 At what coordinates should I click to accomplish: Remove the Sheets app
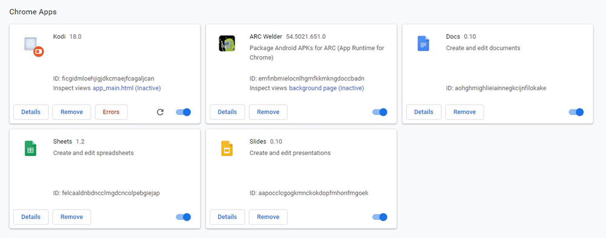tap(72, 217)
